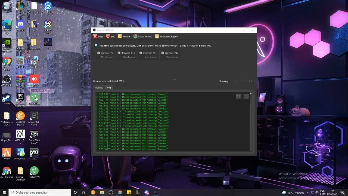This screenshot has width=348, height=196.
Task: Click the running progress bar
Action: (x=243, y=81)
